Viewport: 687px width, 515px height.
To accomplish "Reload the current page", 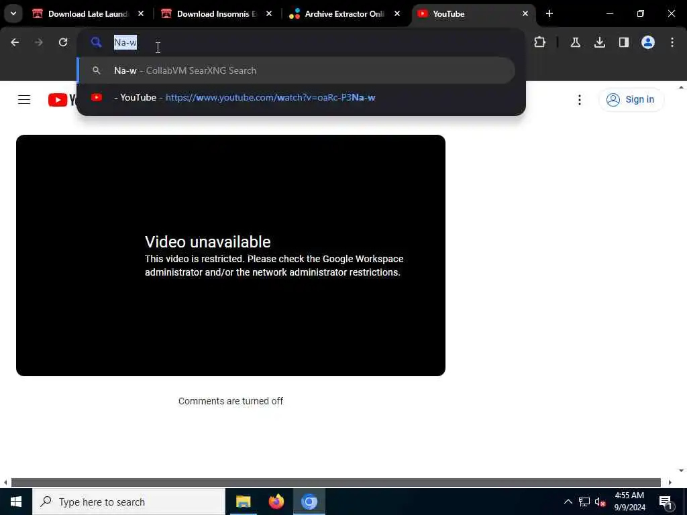I will tap(63, 42).
